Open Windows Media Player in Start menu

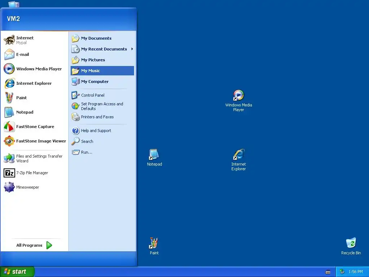34,69
